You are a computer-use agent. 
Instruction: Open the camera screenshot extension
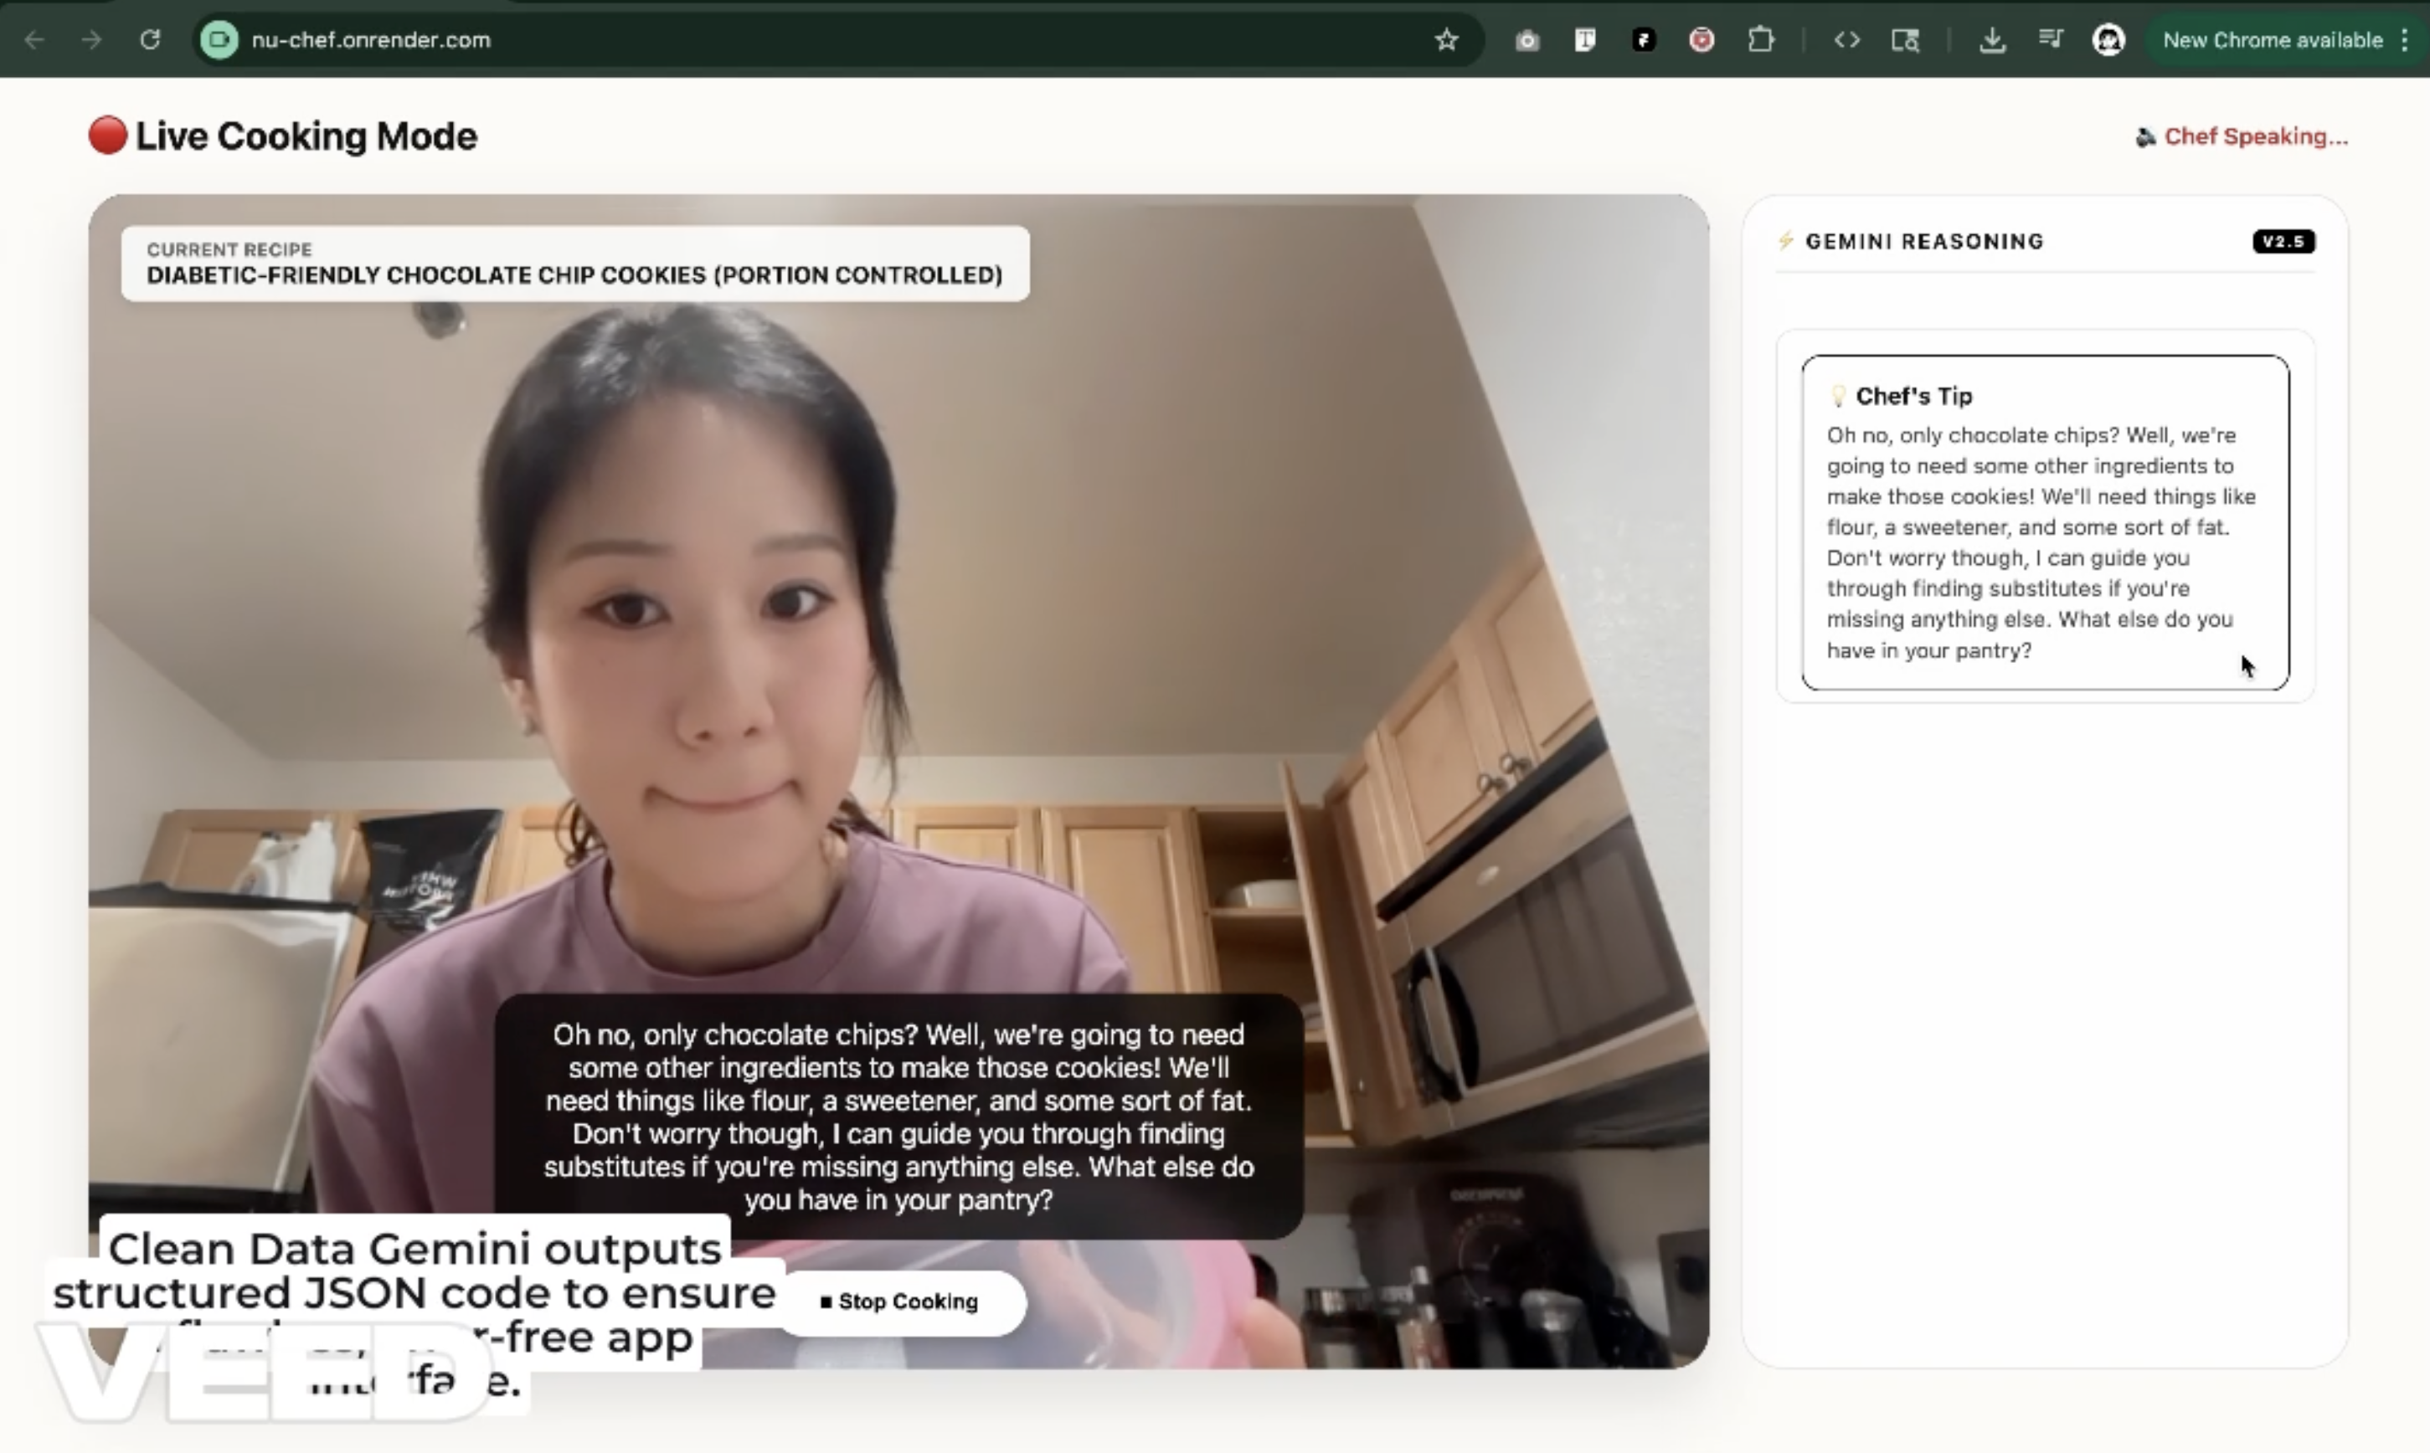[x=1527, y=40]
